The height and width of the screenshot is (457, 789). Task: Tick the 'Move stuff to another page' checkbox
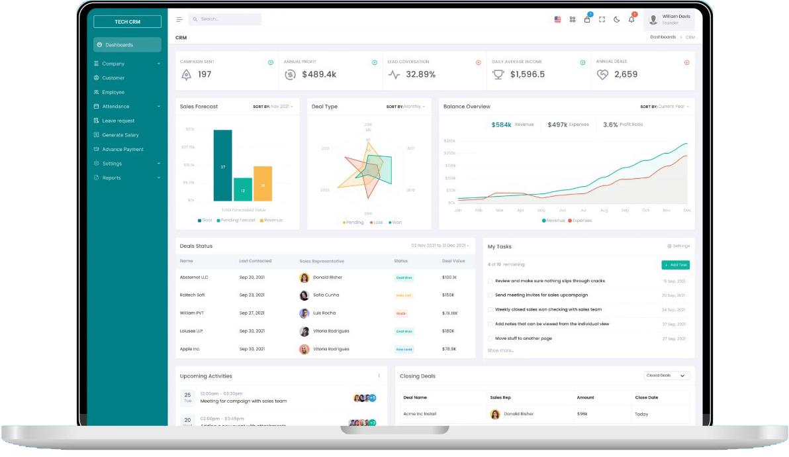[x=490, y=338]
